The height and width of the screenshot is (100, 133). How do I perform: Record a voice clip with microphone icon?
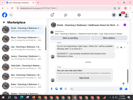point(52,89)
